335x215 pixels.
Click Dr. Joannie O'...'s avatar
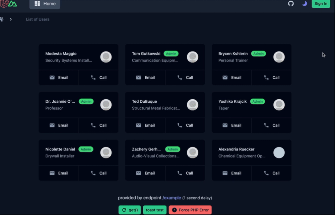click(x=106, y=105)
